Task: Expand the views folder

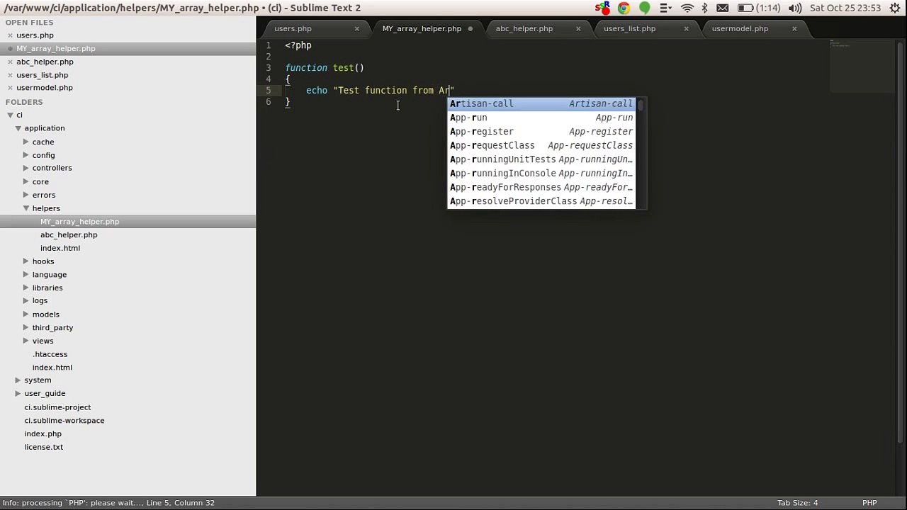Action: click(26, 341)
